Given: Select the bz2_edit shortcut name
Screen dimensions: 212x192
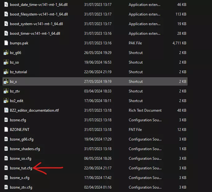Looking at the screenshot, I should tap(16, 101).
